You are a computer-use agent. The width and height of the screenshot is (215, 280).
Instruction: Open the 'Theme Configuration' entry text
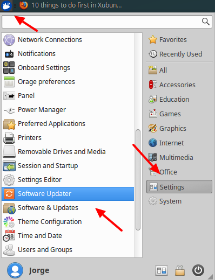pos(50,222)
